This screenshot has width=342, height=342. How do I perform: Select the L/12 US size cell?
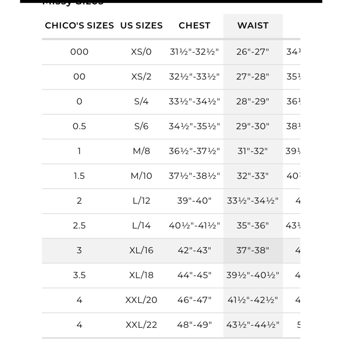point(141,201)
